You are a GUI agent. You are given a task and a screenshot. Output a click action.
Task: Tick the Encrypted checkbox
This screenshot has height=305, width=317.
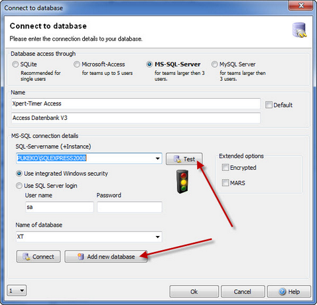pos(225,168)
